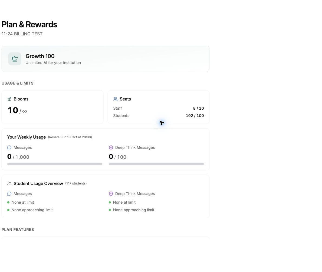Click the '11-24 BILLING TEST' subtitle
Viewport: 322px width, 272px height.
[x=22, y=34]
